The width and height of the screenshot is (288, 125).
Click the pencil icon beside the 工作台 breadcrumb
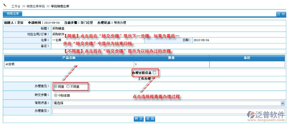pos(5,5)
